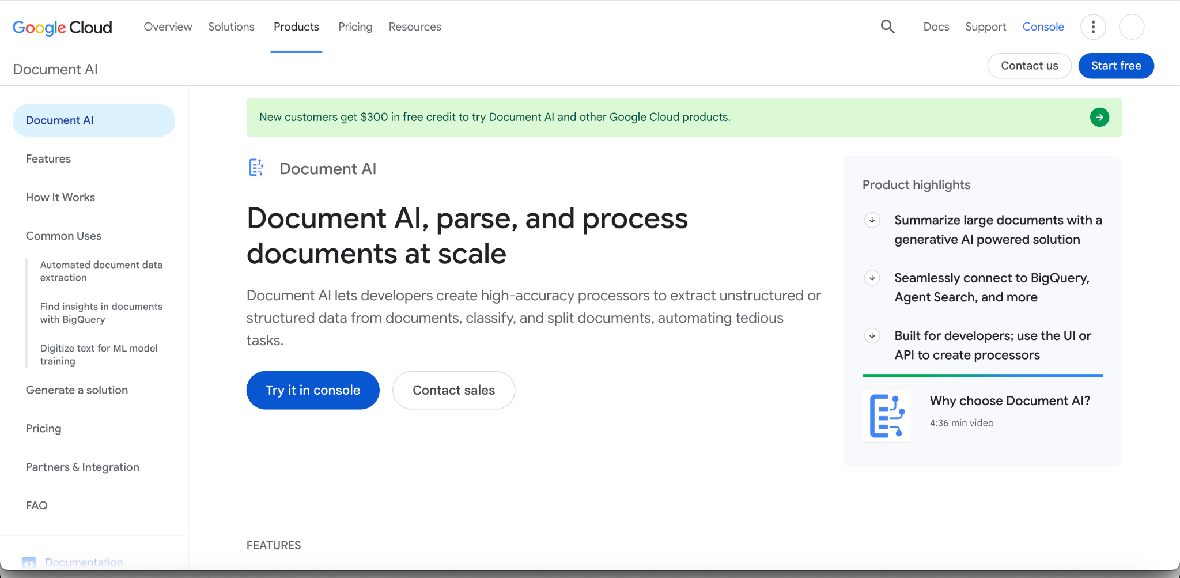This screenshot has height=578, width=1180.
Task: Jump to Features section in sidebar
Action: pos(48,159)
